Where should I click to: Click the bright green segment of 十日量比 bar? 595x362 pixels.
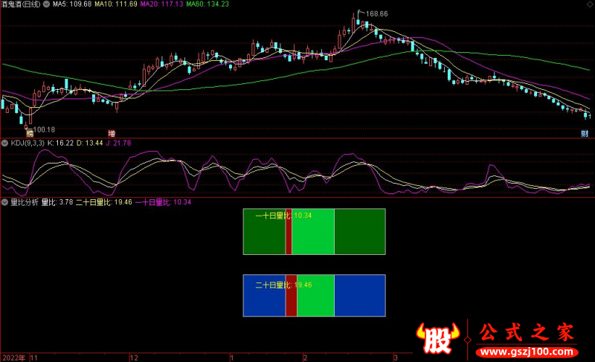point(312,232)
